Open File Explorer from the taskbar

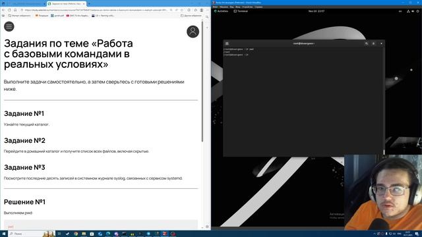84,234
